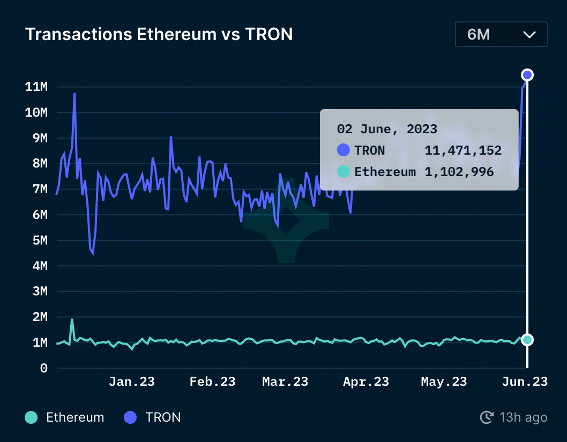Viewport: 567px width, 442px height.
Task: Click the Feb.23 axis label
Action: click(x=213, y=382)
